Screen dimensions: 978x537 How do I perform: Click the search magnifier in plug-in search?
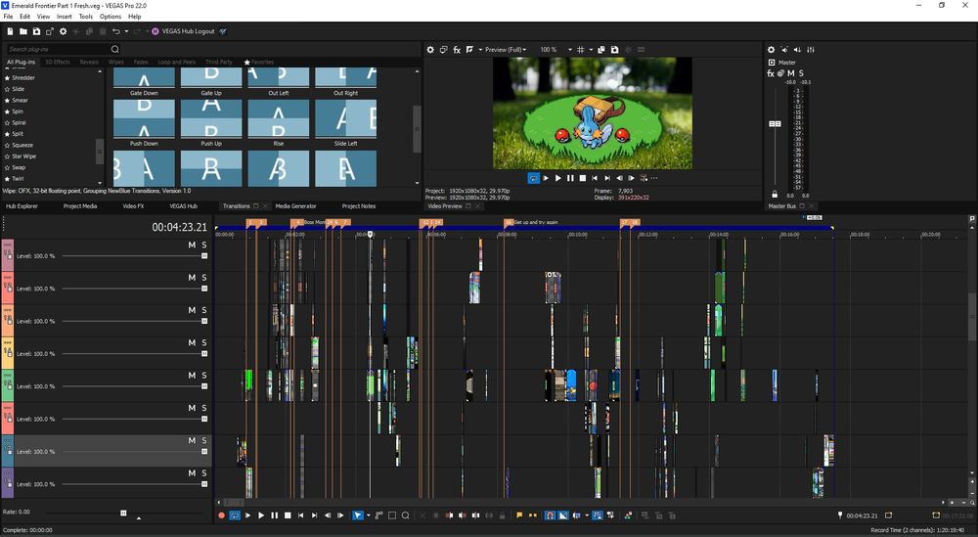[114, 49]
